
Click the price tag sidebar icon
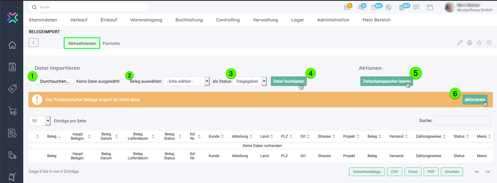point(12,89)
